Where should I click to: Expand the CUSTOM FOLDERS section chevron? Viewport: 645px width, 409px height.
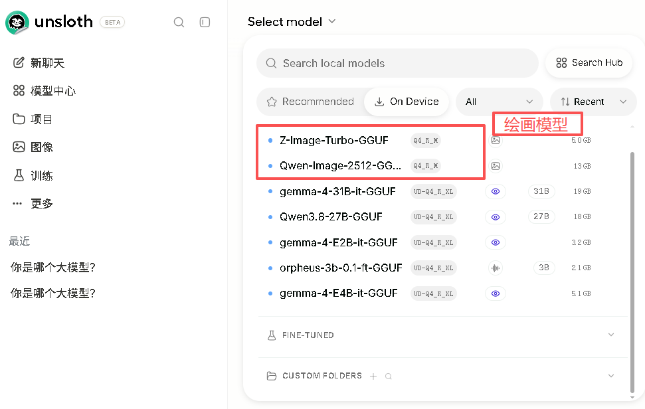(611, 376)
